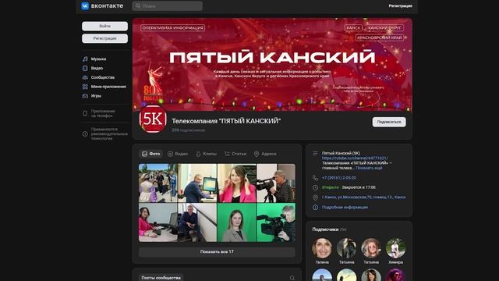Click the Канск address link
Image resolution: width=499 pixels, height=281 pixels.
363,197
